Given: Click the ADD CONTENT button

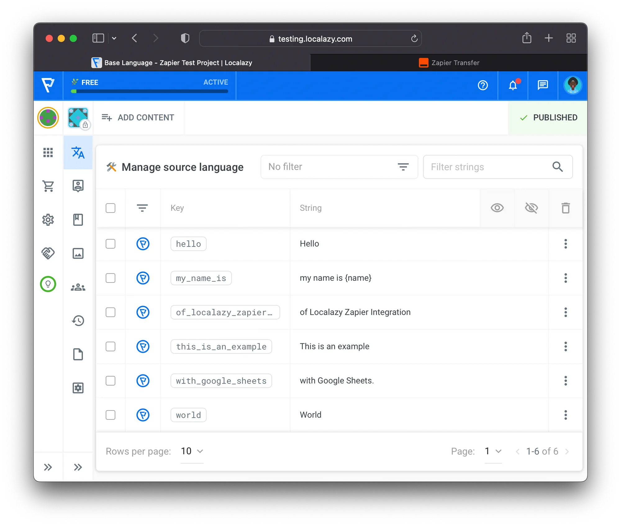Looking at the screenshot, I should click(x=138, y=118).
